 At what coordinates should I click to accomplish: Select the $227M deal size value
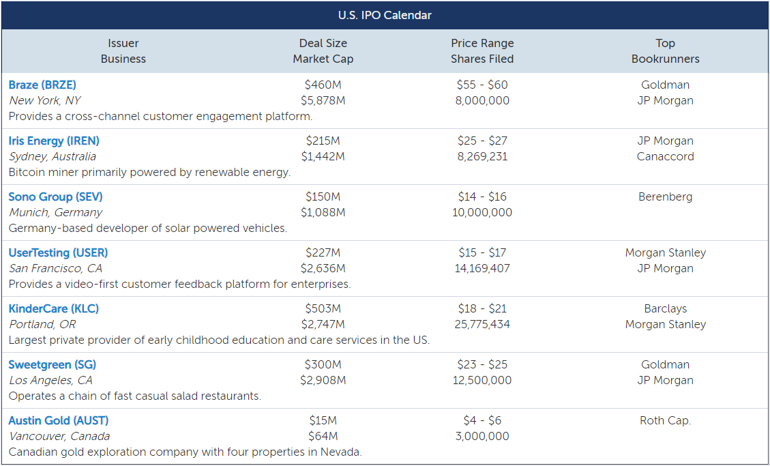323,253
